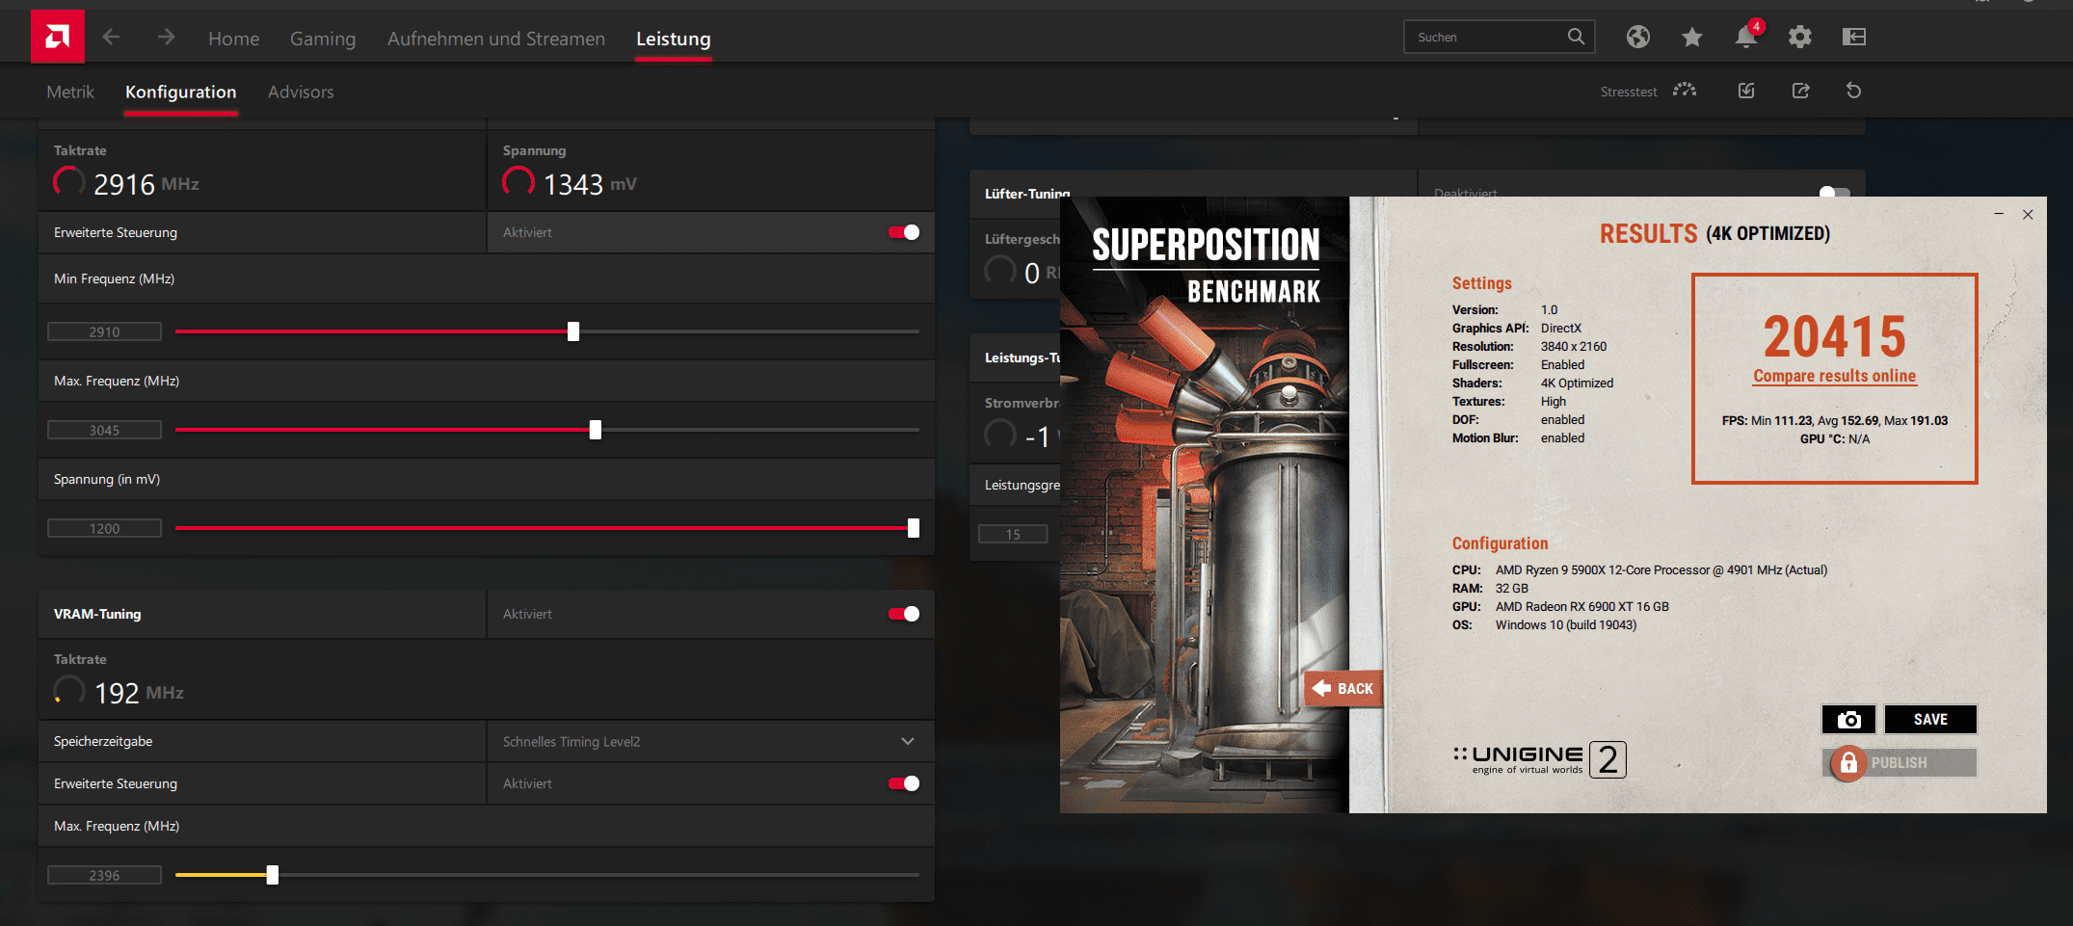The height and width of the screenshot is (926, 2073).
Task: Click the SAVE button
Action: point(1930,720)
